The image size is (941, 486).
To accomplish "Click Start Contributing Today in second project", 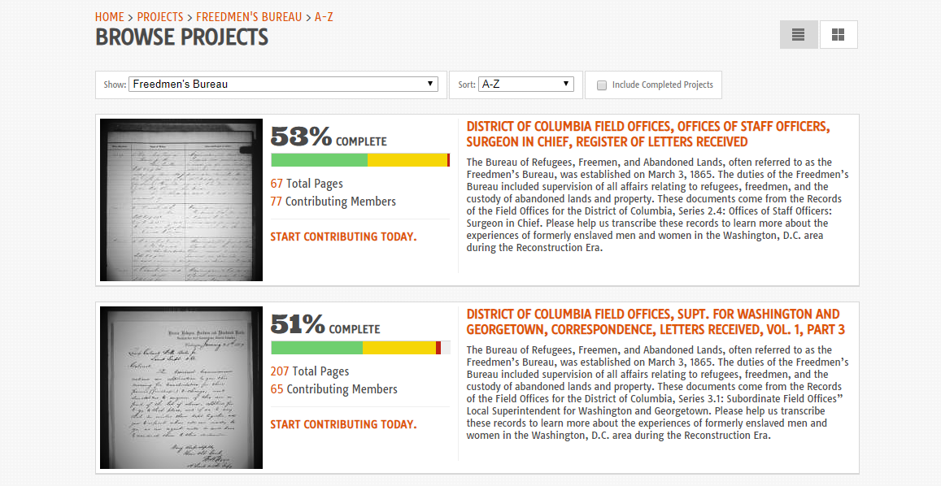I will [x=343, y=424].
